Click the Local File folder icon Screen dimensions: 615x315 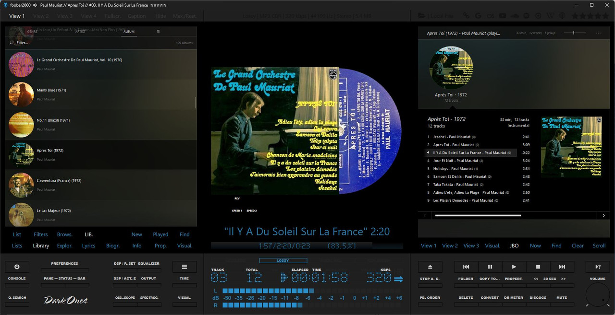(x=421, y=16)
